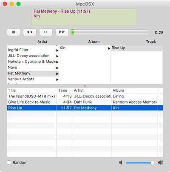The image size is (170, 172).
Task: Adjust the volume slider knob
Action: pyautogui.click(x=153, y=163)
